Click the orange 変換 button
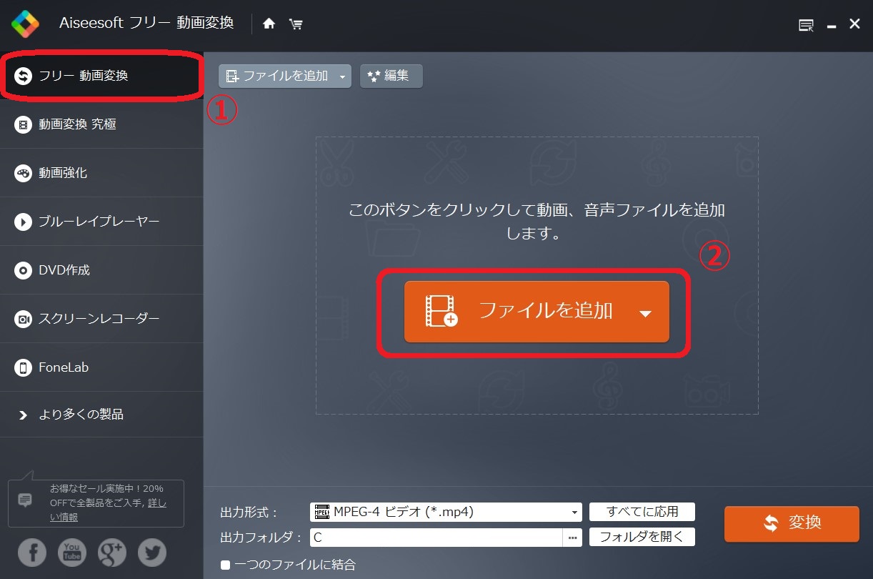This screenshot has height=579, width=873. pos(792,524)
